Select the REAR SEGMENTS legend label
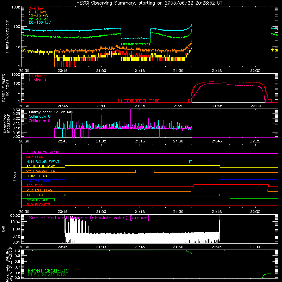 click(x=47, y=275)
